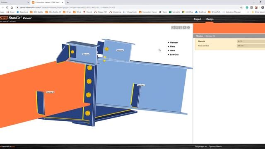Image resolution: width=265 pixels, height=149 pixels.
Task: Expand the Bolt Grid legend item
Action: (173, 55)
